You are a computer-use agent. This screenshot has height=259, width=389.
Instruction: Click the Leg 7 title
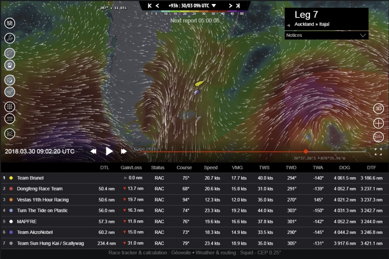coord(306,15)
